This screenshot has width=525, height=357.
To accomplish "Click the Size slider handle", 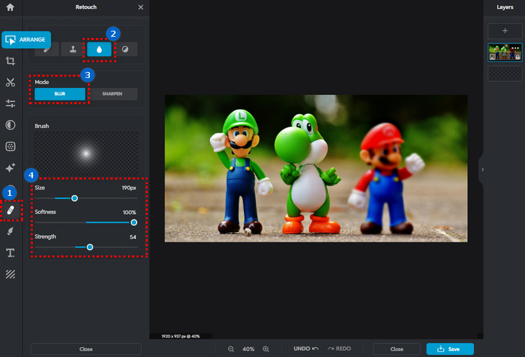I will point(75,198).
